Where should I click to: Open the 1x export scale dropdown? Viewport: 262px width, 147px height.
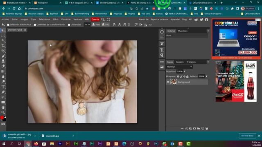pos(87,24)
